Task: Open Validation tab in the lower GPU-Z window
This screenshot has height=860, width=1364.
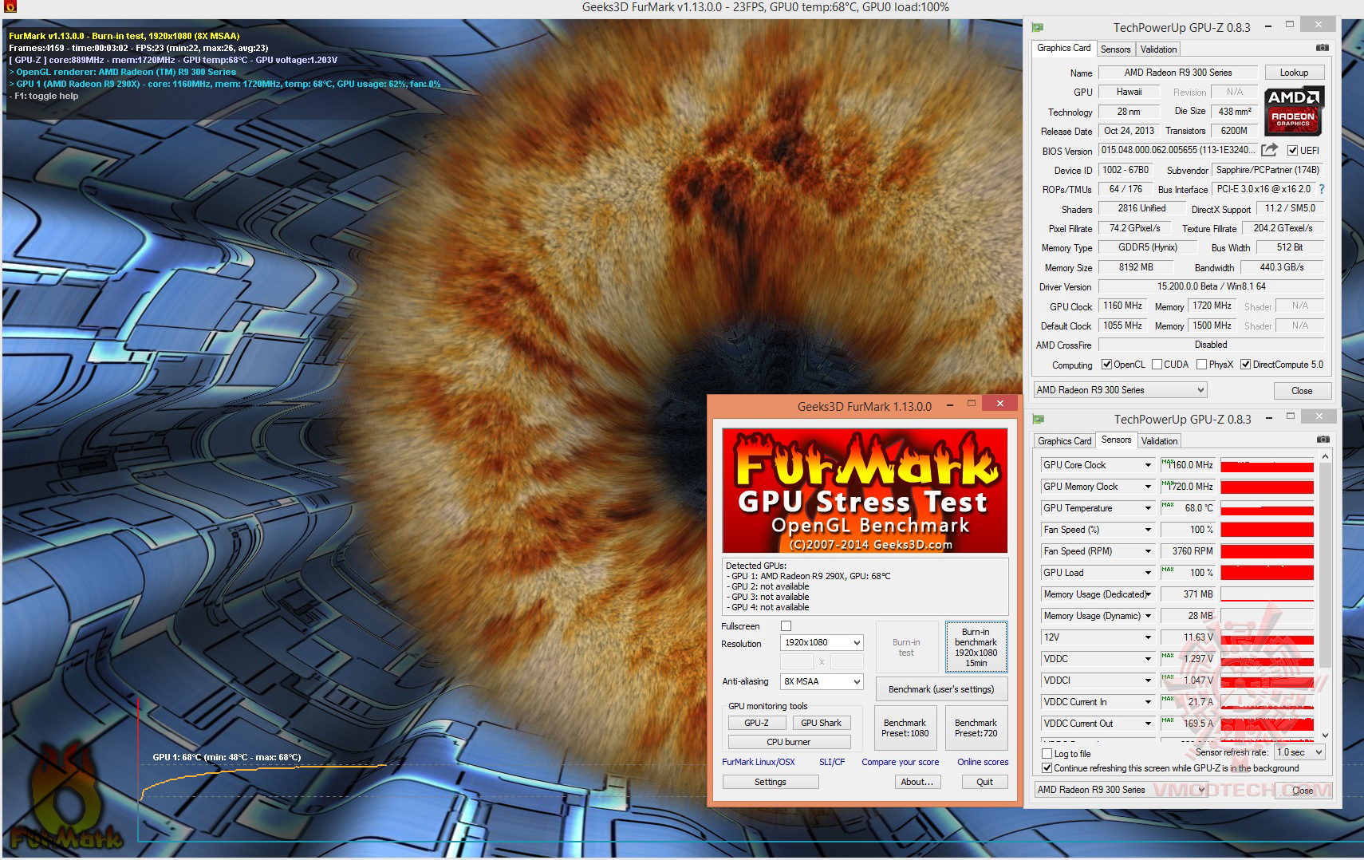Action: 1159,441
